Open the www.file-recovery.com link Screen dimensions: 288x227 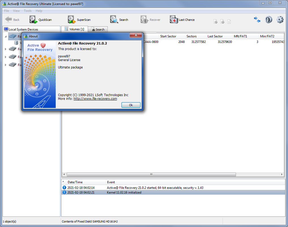[x=95, y=99]
